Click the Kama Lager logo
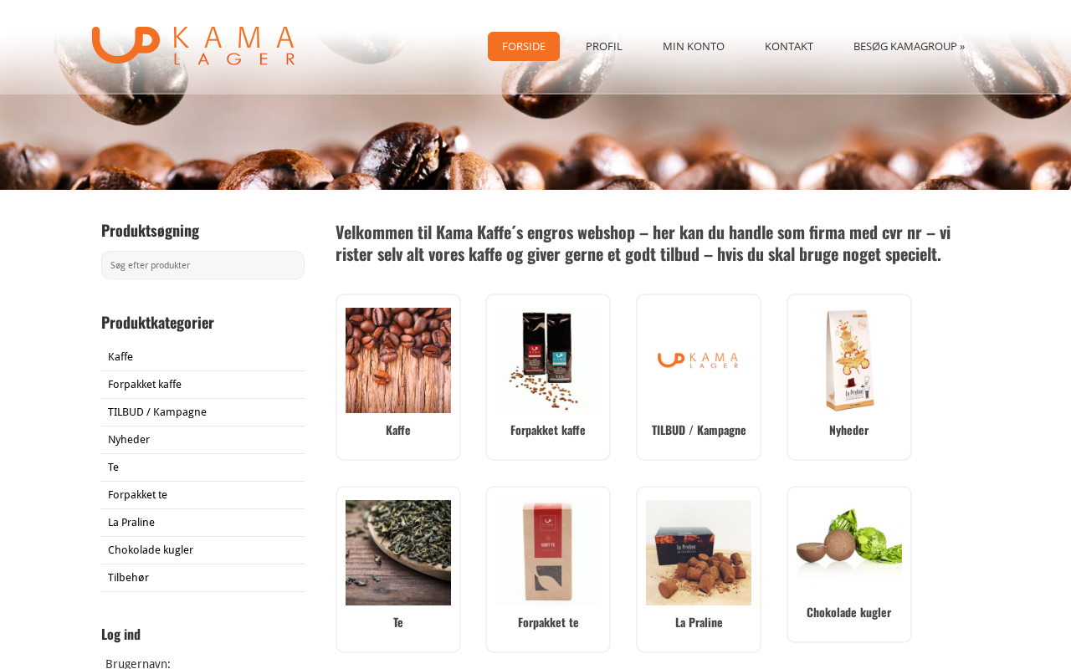The width and height of the screenshot is (1071, 669). coord(193,45)
